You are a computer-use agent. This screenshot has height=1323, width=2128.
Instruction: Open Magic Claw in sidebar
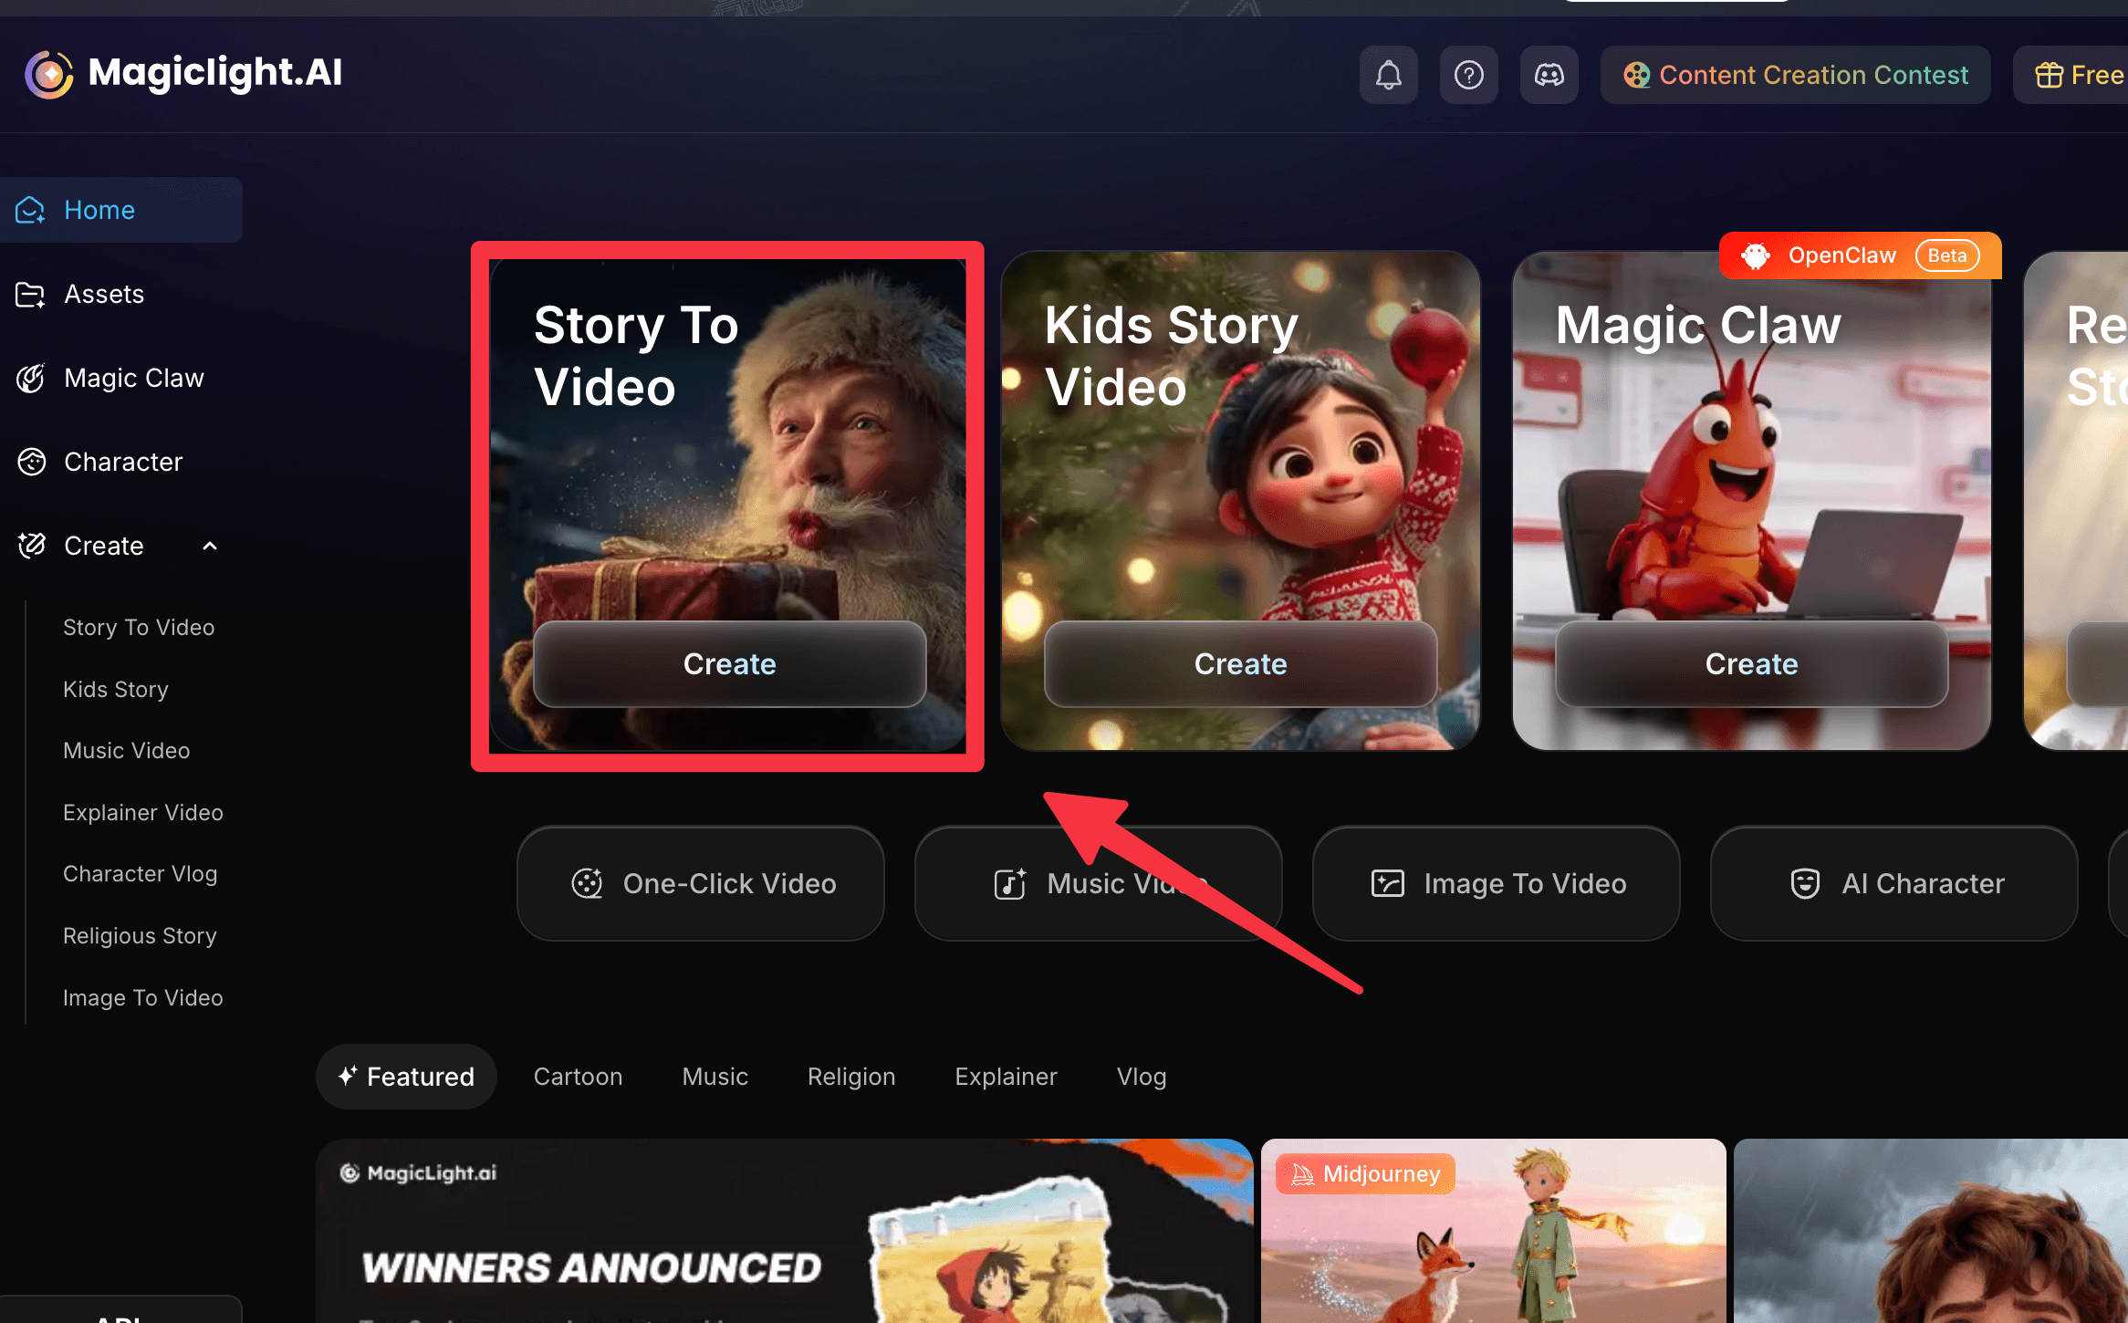coord(133,378)
